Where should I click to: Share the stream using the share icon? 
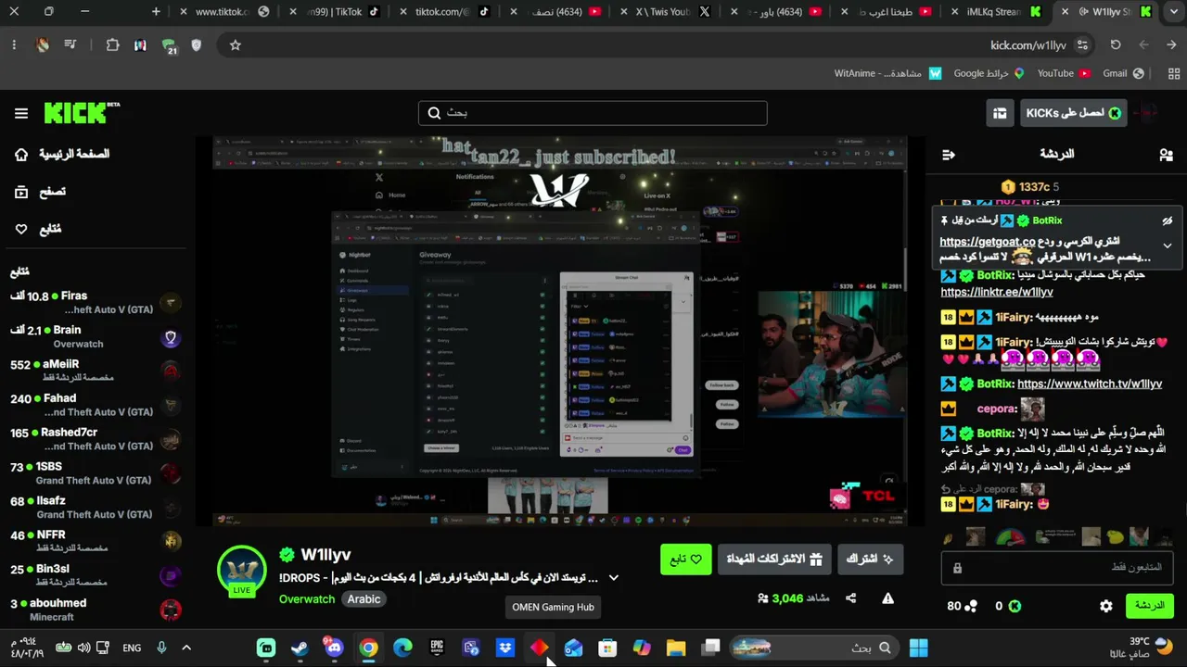(x=850, y=598)
